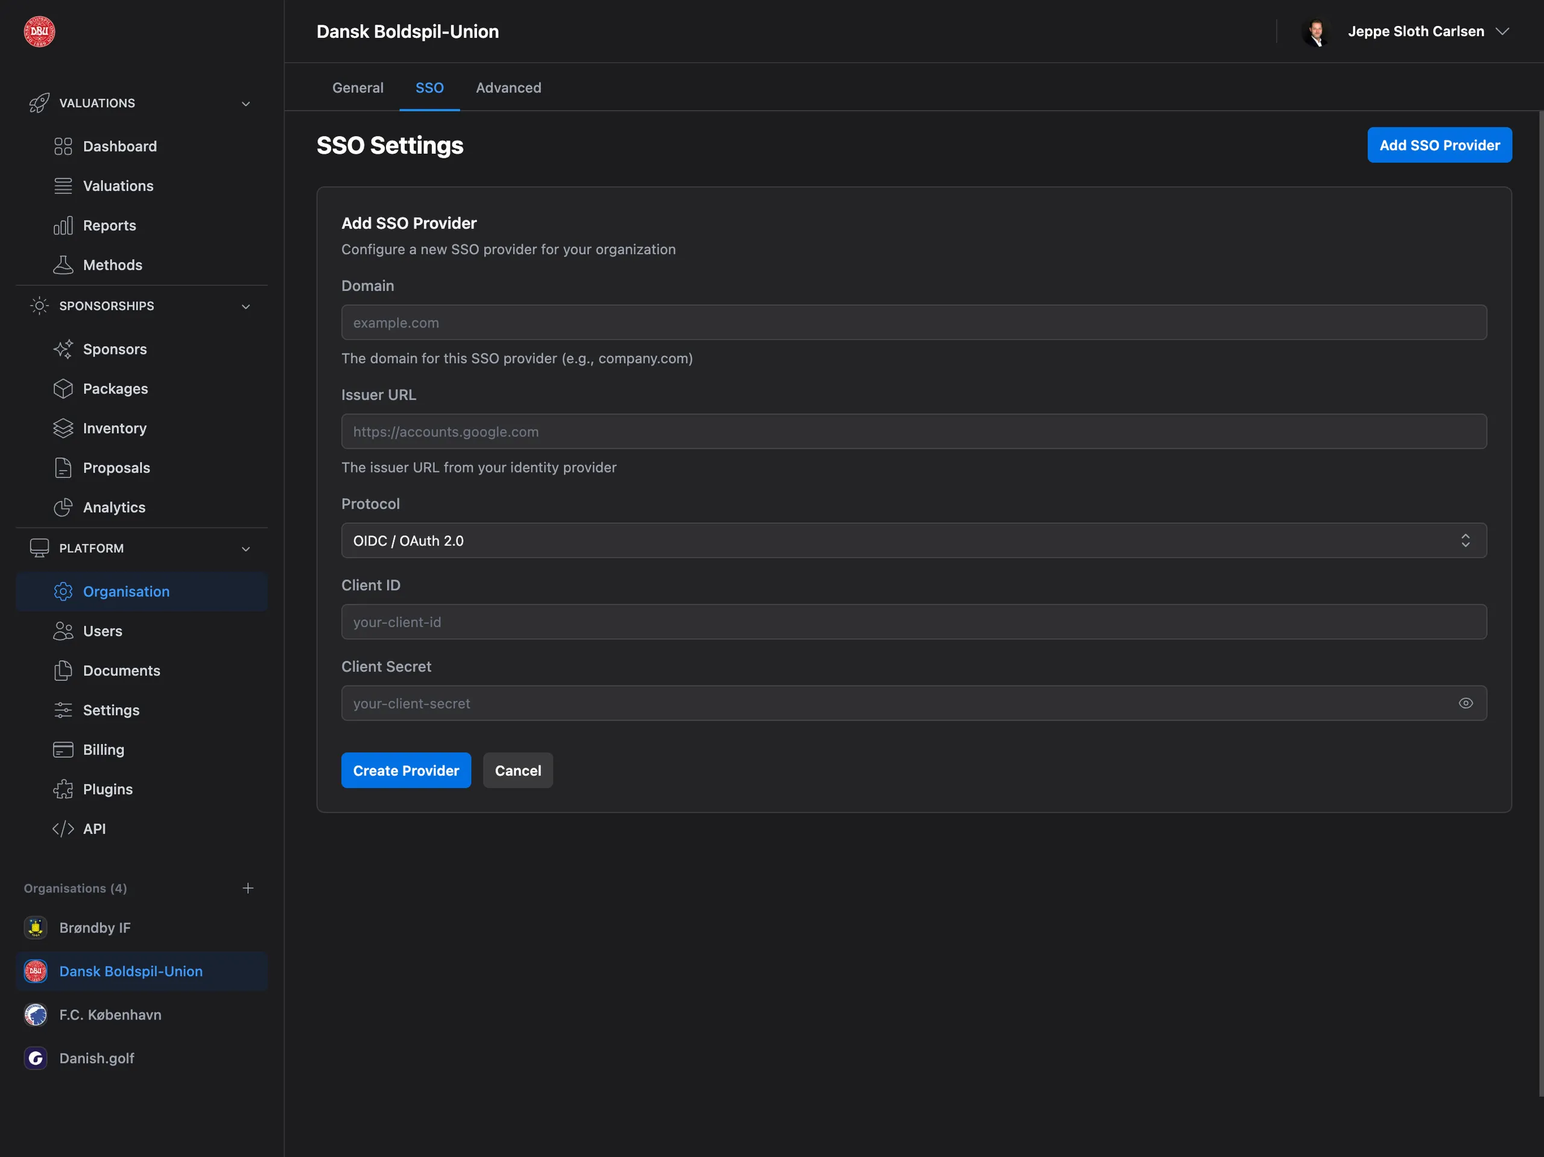Open Sponsors sparkle icon
The height and width of the screenshot is (1157, 1544).
tap(63, 349)
